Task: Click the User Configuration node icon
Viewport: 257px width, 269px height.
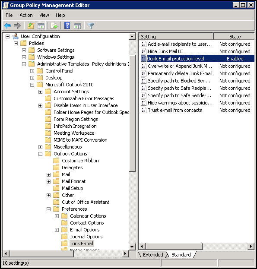Action: pos(16,36)
